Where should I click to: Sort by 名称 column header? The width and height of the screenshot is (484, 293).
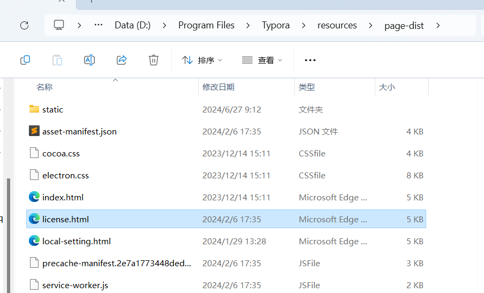(44, 87)
